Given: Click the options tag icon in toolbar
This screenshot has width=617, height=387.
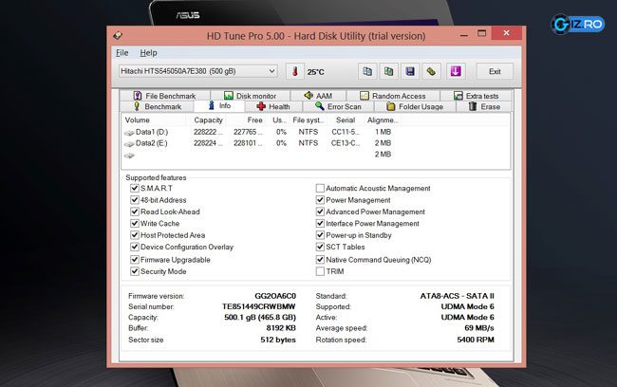Looking at the screenshot, I should point(431,71).
